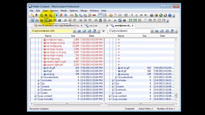The width and height of the screenshot is (205, 115).
Task: Toggle the green star show-all filter
Action: coord(56,15)
